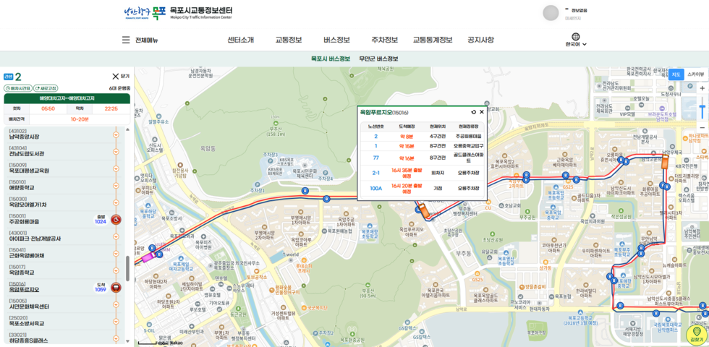
Task: Click route number 2 in popup table
Action: (x=375, y=136)
